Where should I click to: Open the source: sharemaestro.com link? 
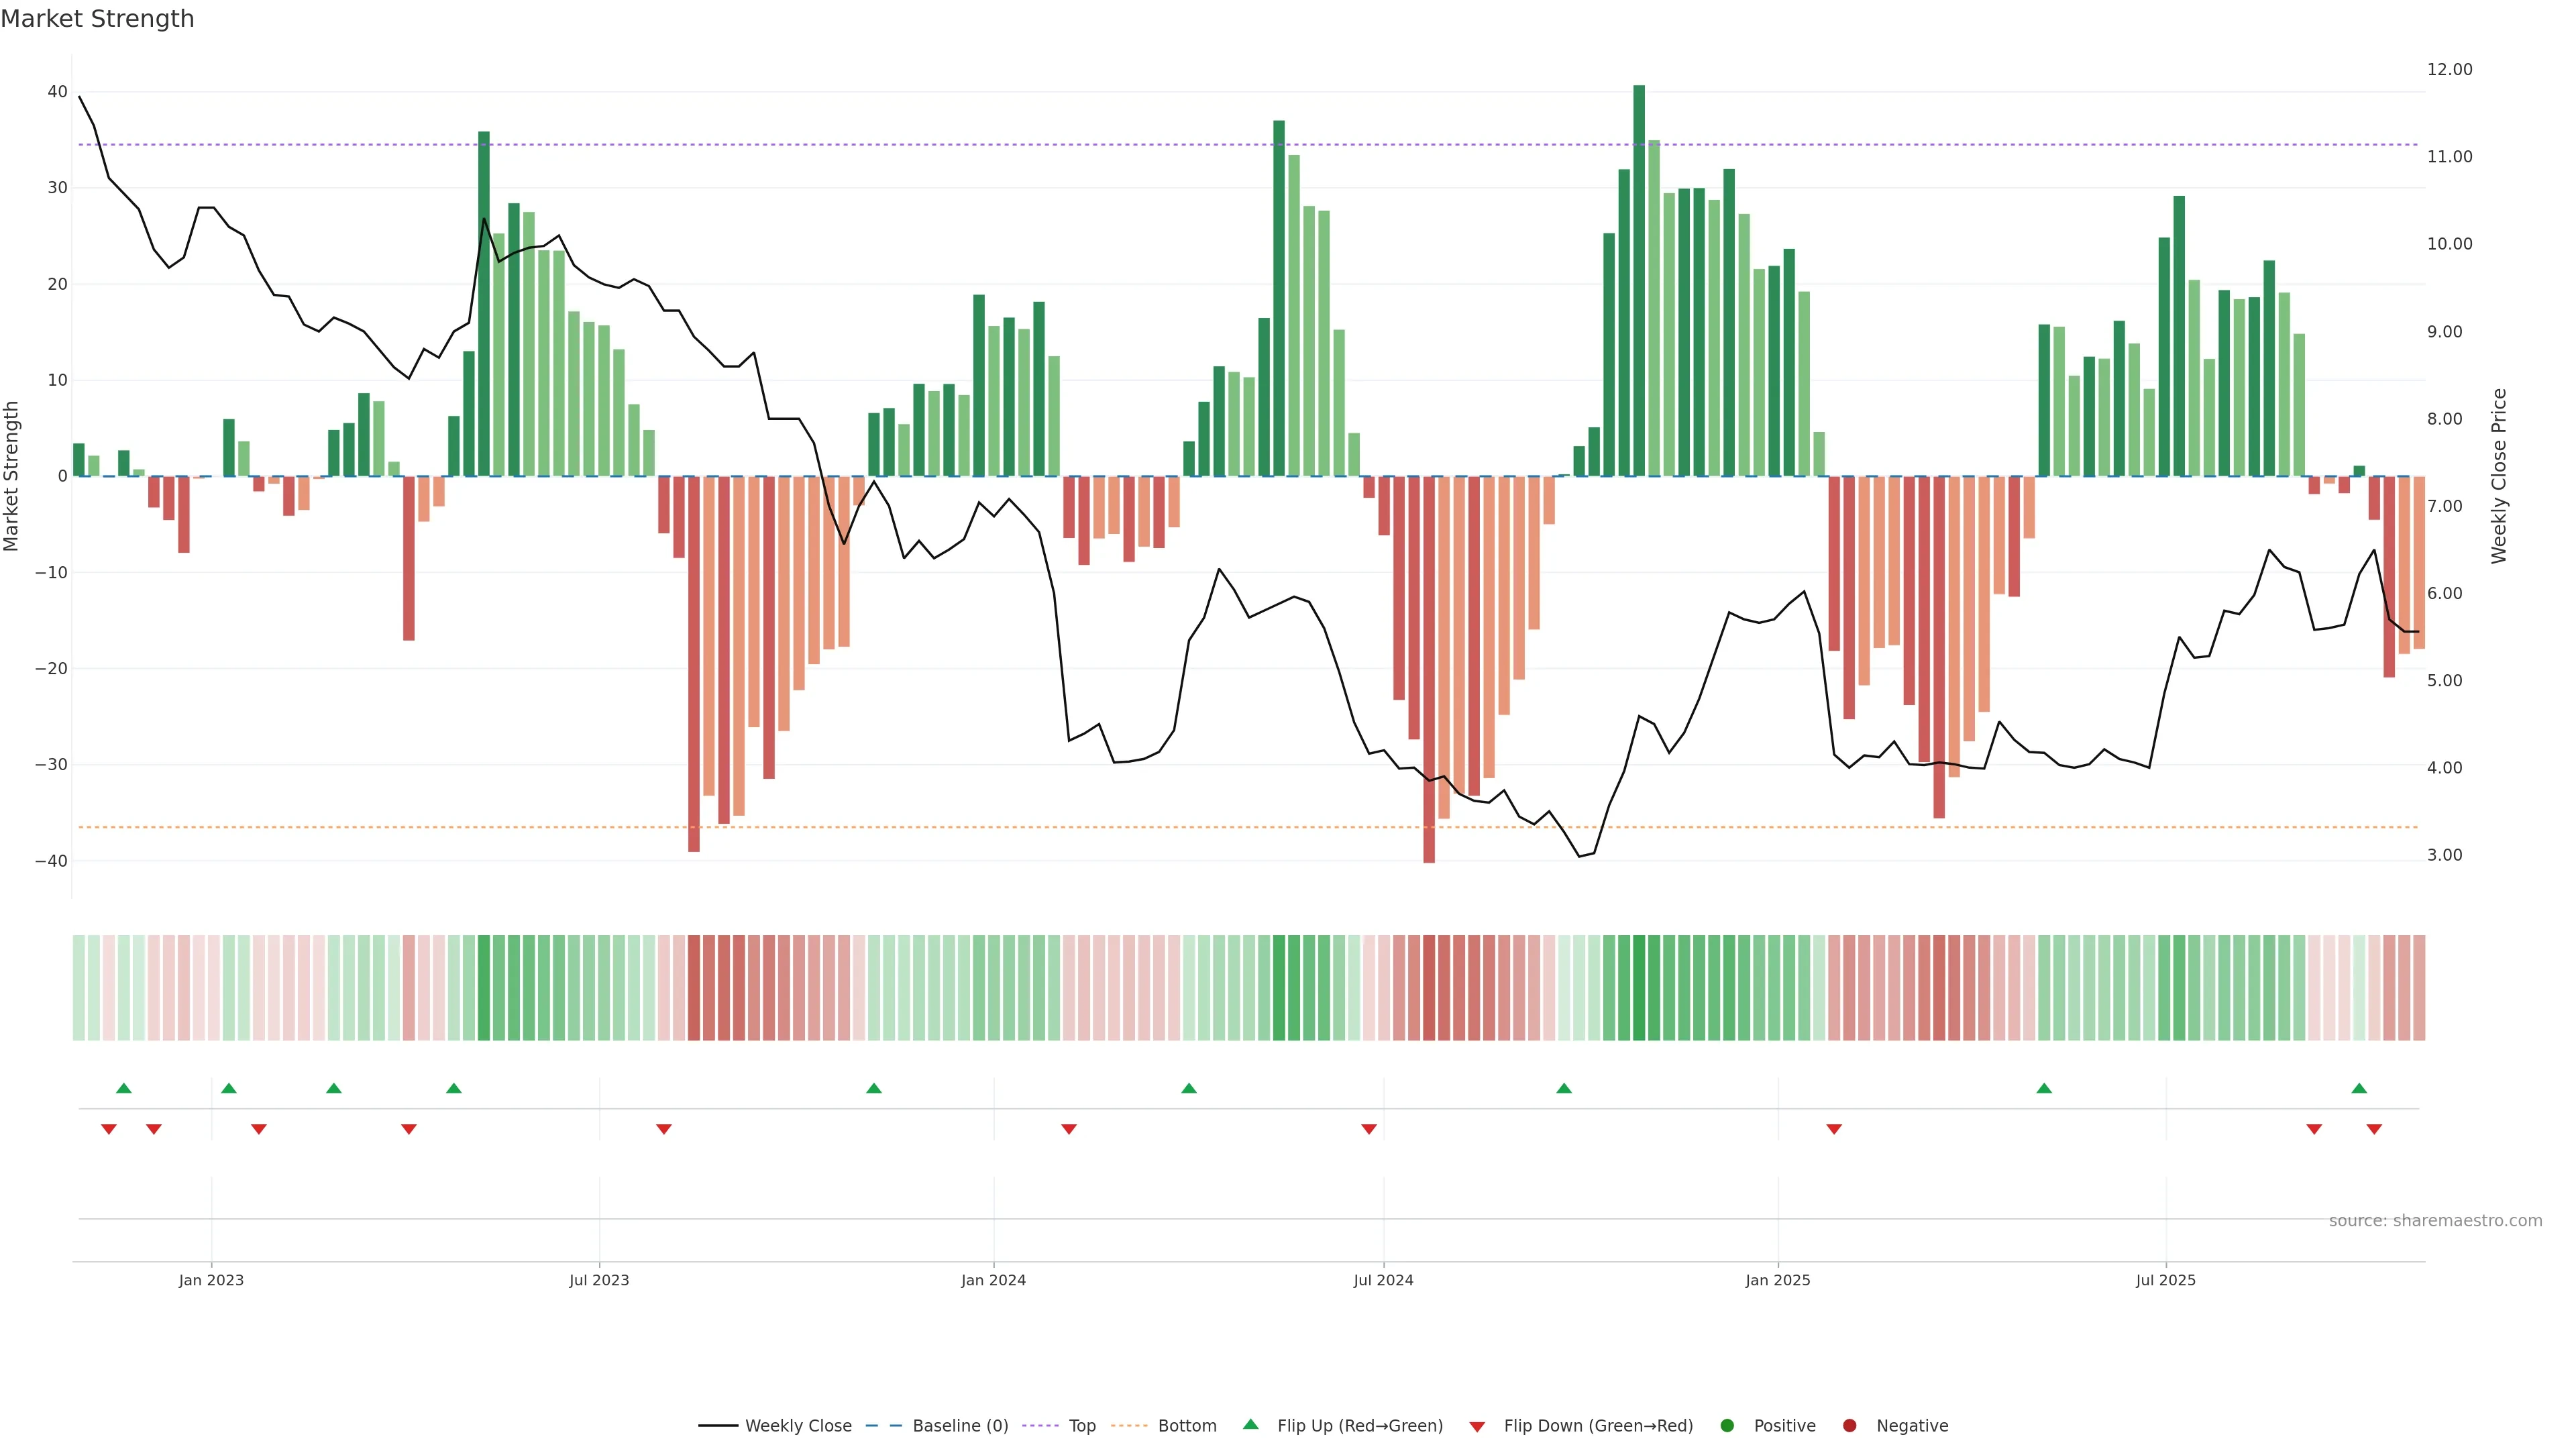point(2435,1221)
